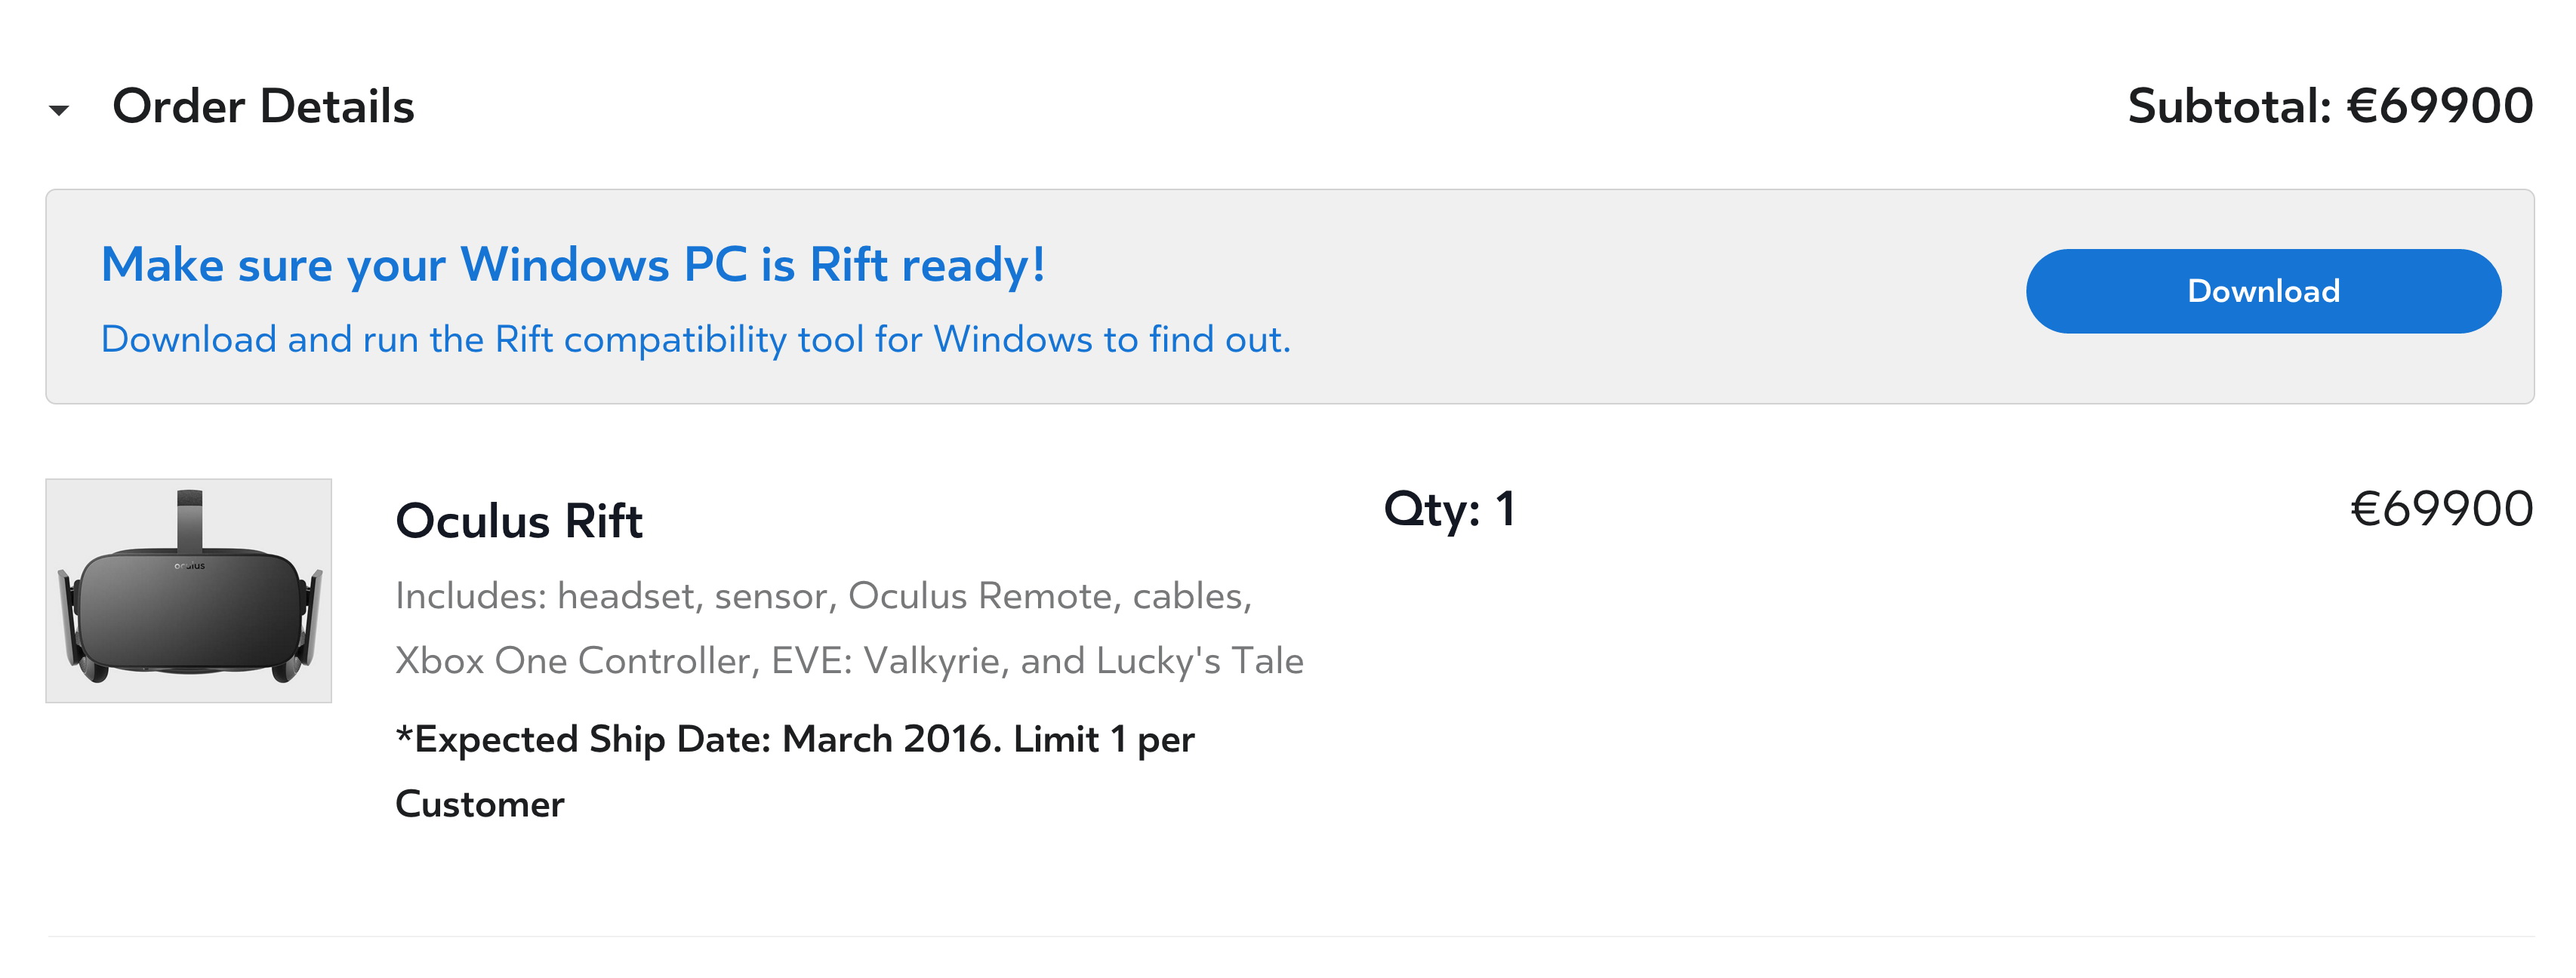Click the quantity number 1
Image resolution: width=2576 pixels, height=978 pixels.
1505,510
